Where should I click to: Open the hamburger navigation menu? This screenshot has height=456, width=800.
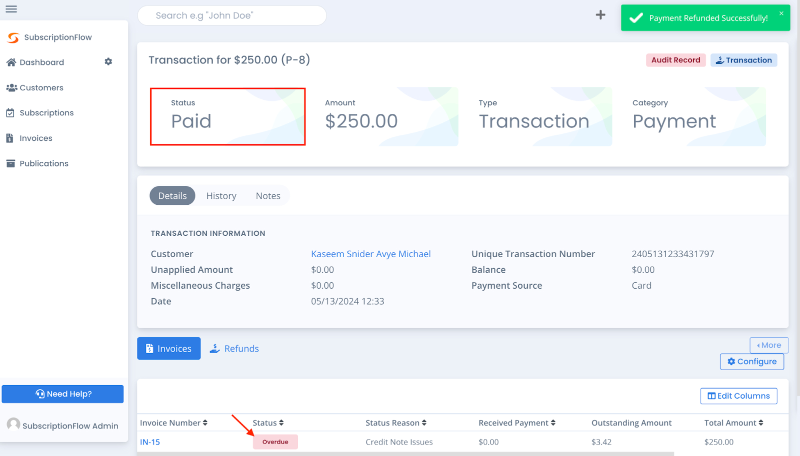11,8
